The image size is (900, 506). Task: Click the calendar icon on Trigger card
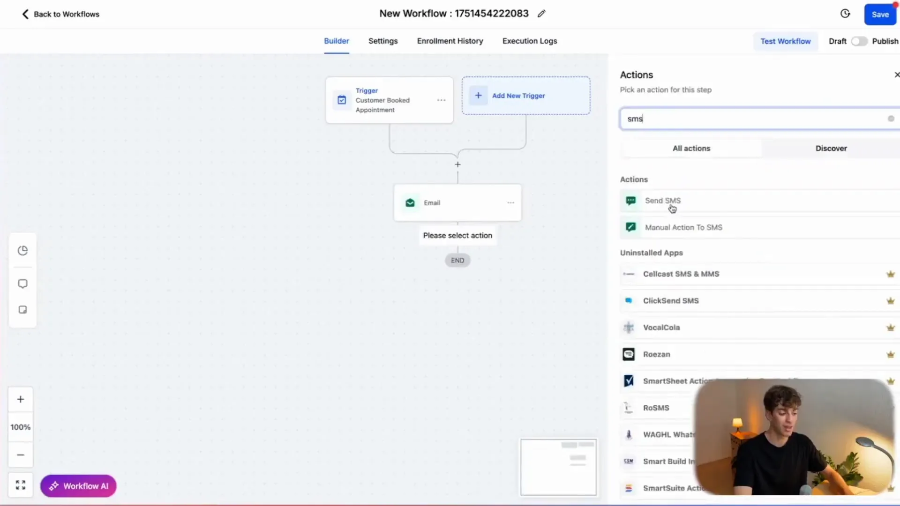(x=342, y=100)
